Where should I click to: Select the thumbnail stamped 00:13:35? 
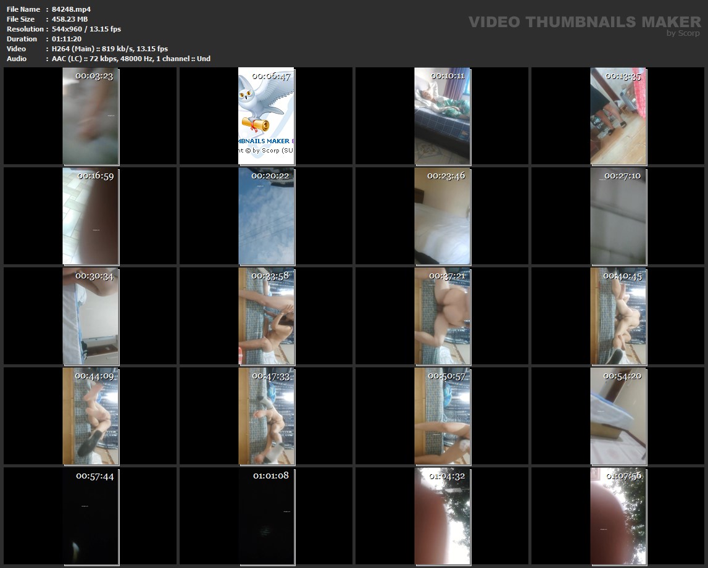(618, 116)
